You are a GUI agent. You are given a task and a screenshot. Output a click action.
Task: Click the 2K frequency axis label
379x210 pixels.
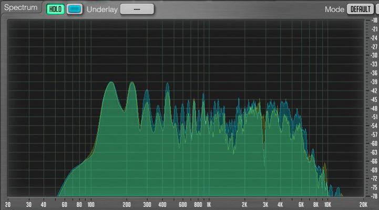click(x=244, y=205)
